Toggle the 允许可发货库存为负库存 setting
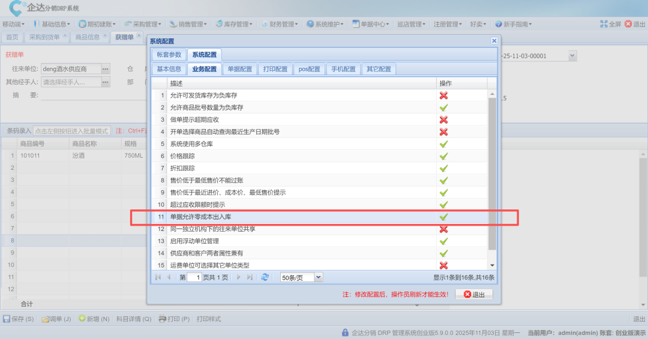 click(444, 95)
